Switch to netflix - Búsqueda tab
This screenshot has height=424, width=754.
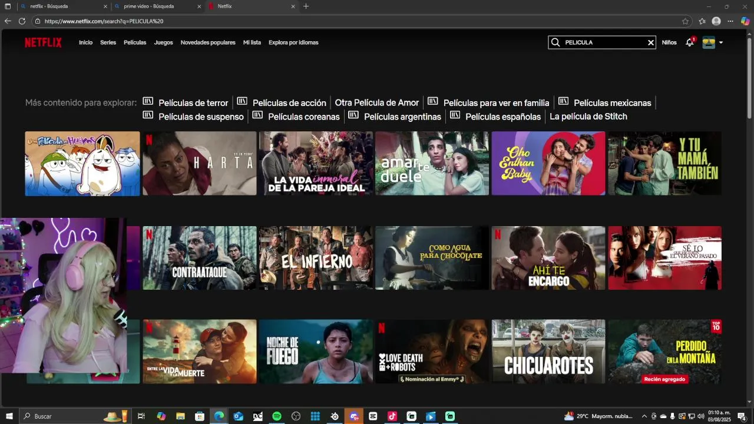[x=62, y=6]
